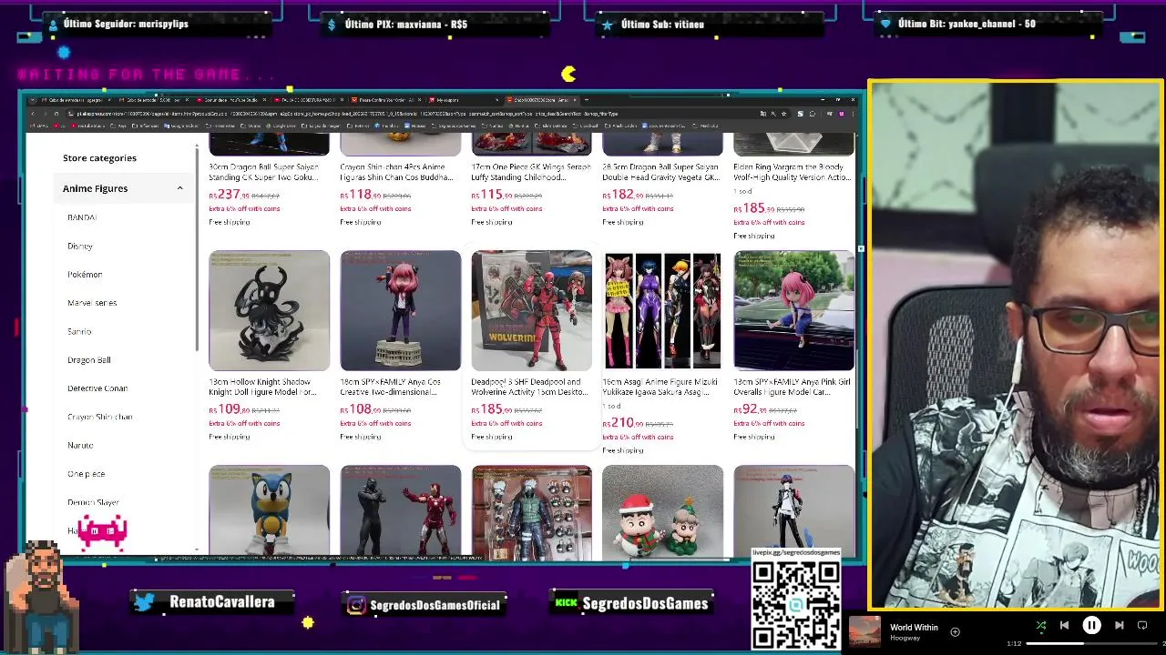Click the R$92,39 Anya figure price

pyautogui.click(x=751, y=409)
